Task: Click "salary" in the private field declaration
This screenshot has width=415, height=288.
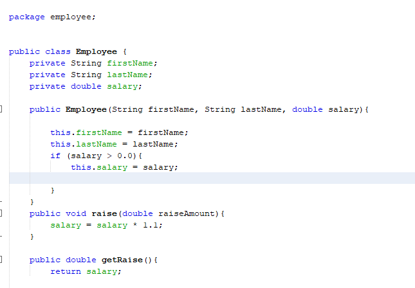Action: pyautogui.click(x=122, y=87)
